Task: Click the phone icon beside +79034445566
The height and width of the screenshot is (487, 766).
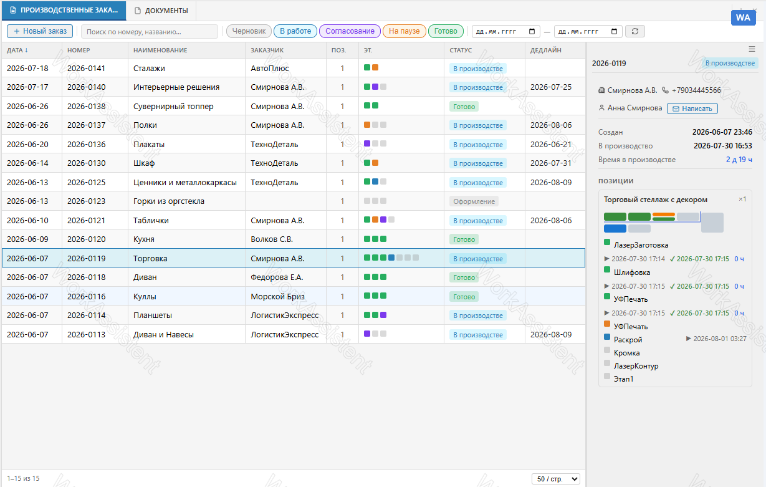Action: pos(665,90)
